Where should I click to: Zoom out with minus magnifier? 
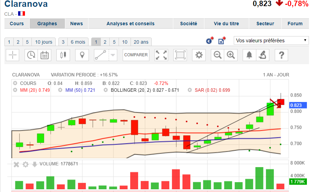(x=217, y=55)
